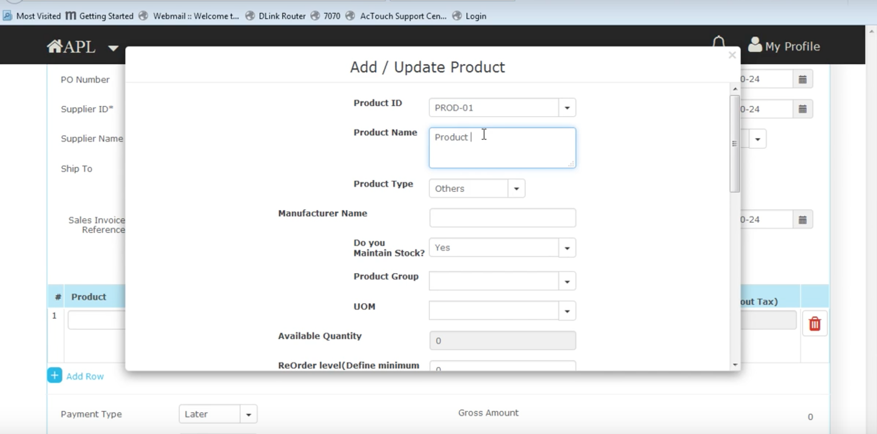Expand the UOM dropdown

click(x=567, y=311)
